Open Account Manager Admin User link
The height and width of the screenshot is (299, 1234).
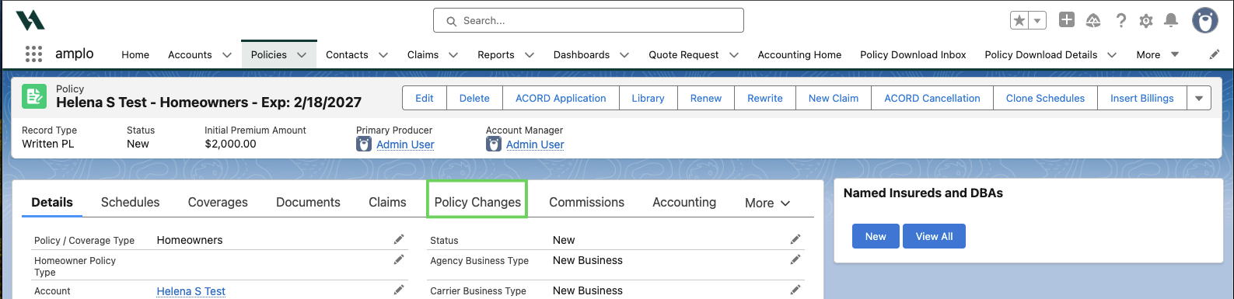tap(535, 144)
